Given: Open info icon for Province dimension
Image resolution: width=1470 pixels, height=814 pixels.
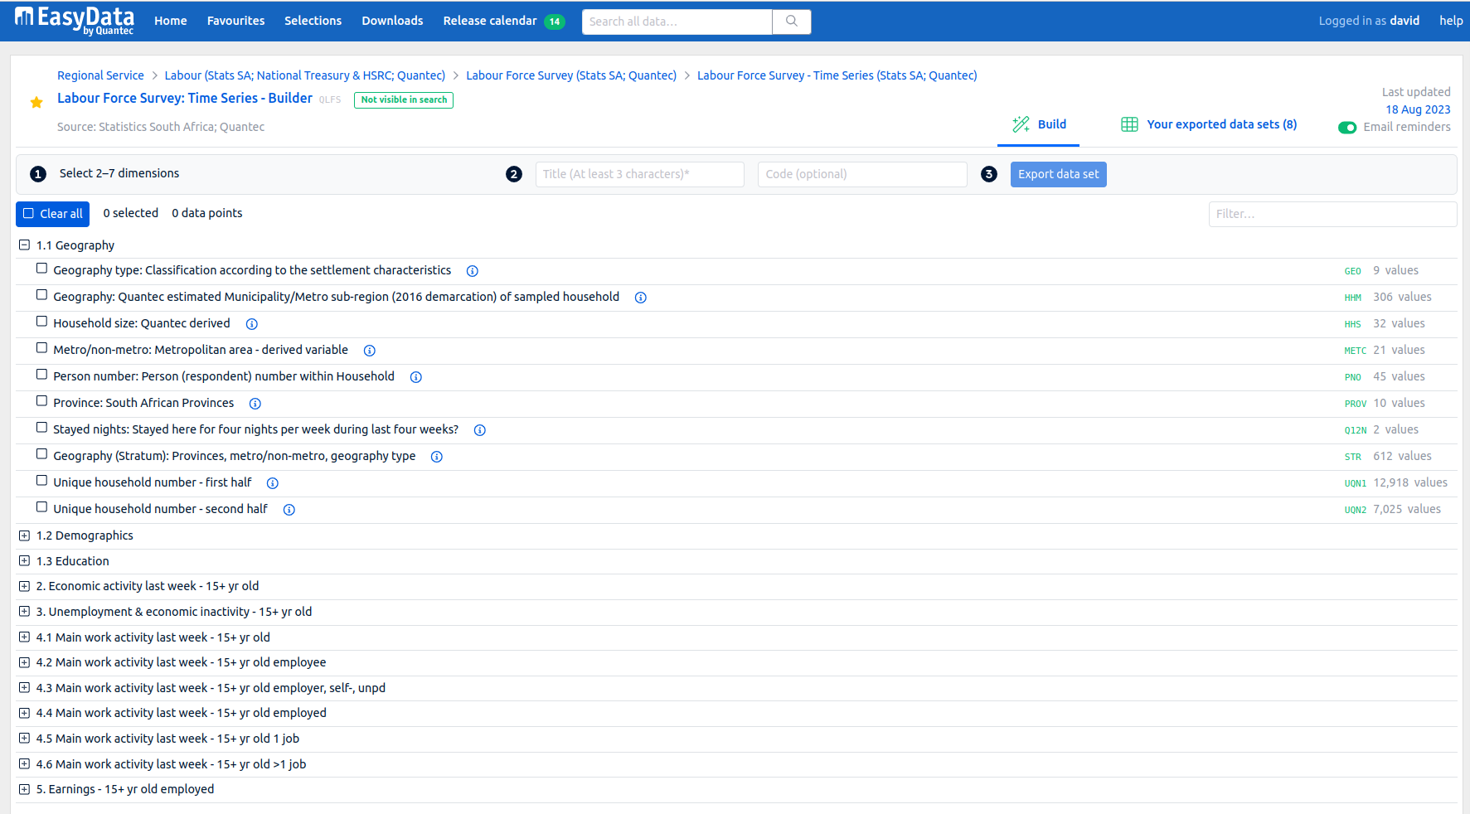Looking at the screenshot, I should point(255,404).
